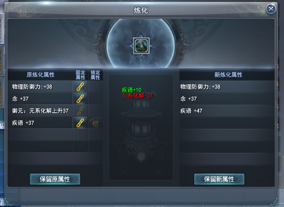Close the 炼化 refining window
This screenshot has width=284, height=207.
tap(271, 8)
